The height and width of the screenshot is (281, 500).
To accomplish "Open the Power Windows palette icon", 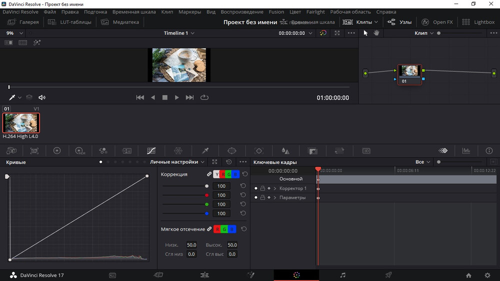I will pyautogui.click(x=232, y=151).
